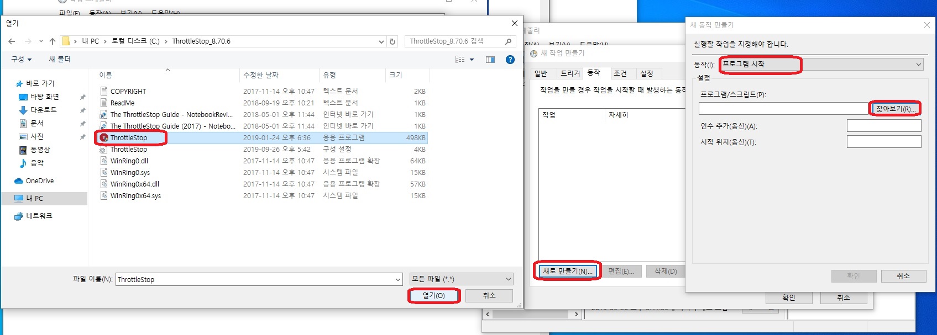Go up one folder level with the up arrow
937x335 pixels.
[x=53, y=41]
